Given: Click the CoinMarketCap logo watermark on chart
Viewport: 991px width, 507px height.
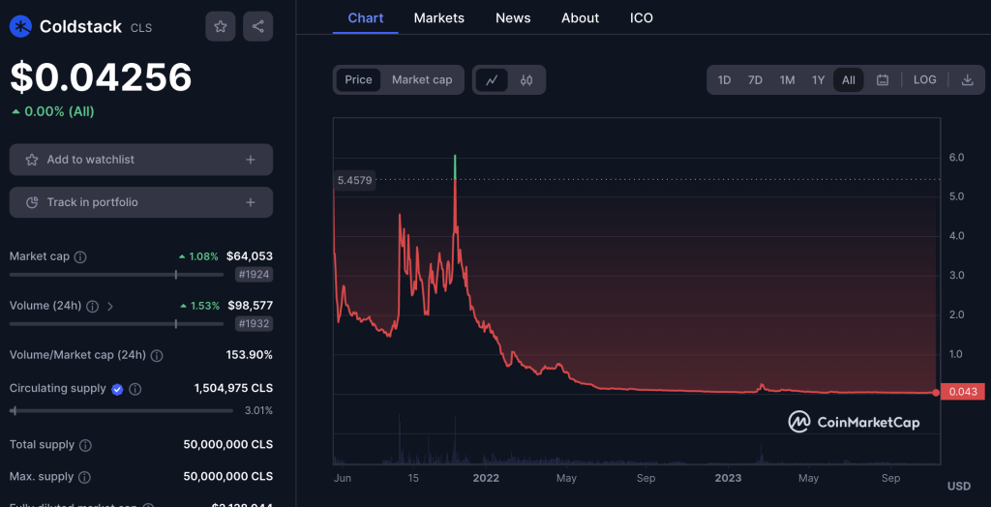Looking at the screenshot, I should coord(854,422).
